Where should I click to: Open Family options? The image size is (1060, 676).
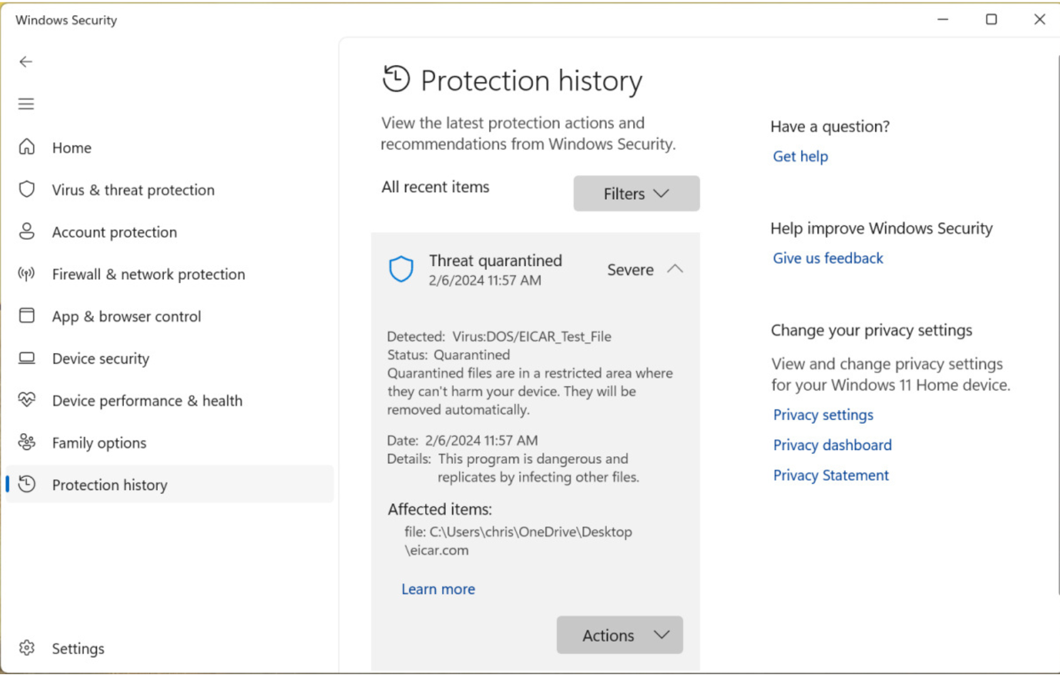coord(99,443)
